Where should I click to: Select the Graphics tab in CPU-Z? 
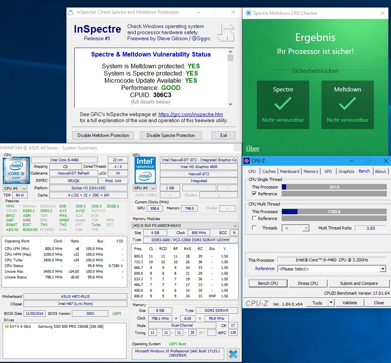347,171
